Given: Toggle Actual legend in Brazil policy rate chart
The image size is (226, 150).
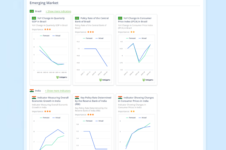Looking at the screenshot, I should 99,38.
